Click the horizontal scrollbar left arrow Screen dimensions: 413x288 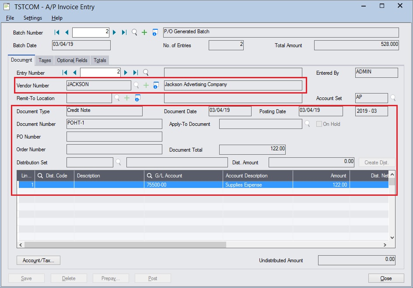21,245
